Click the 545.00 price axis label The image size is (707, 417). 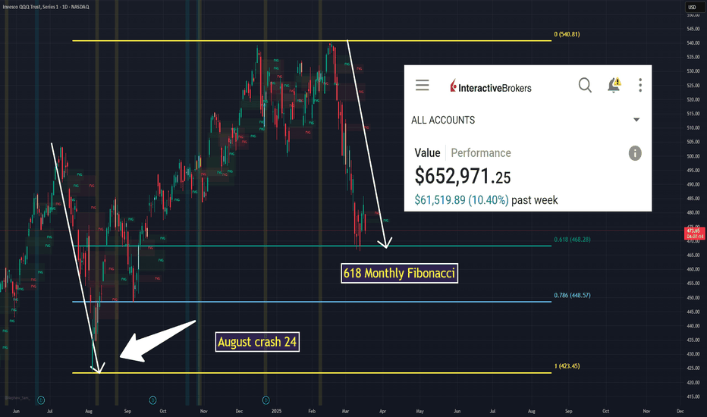point(693,29)
